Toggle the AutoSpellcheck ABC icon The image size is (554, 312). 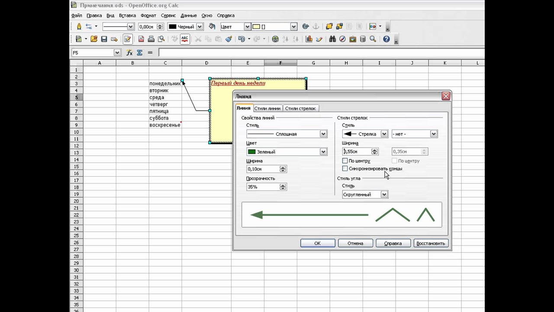tap(185, 39)
